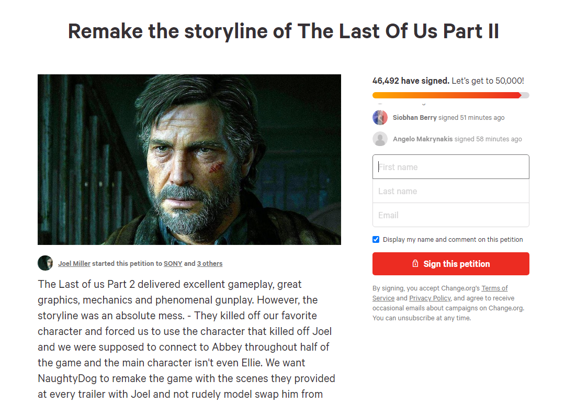Click Joel Miller's profile avatar icon

tap(46, 263)
